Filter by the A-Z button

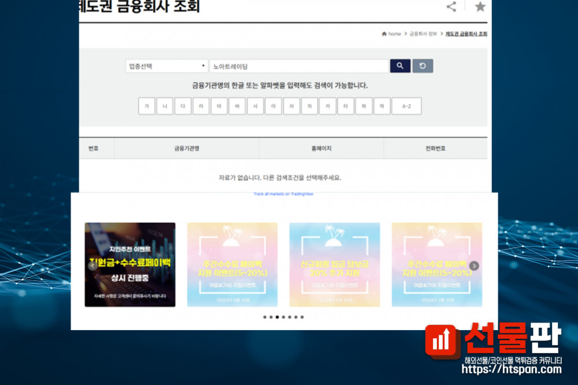click(x=406, y=106)
